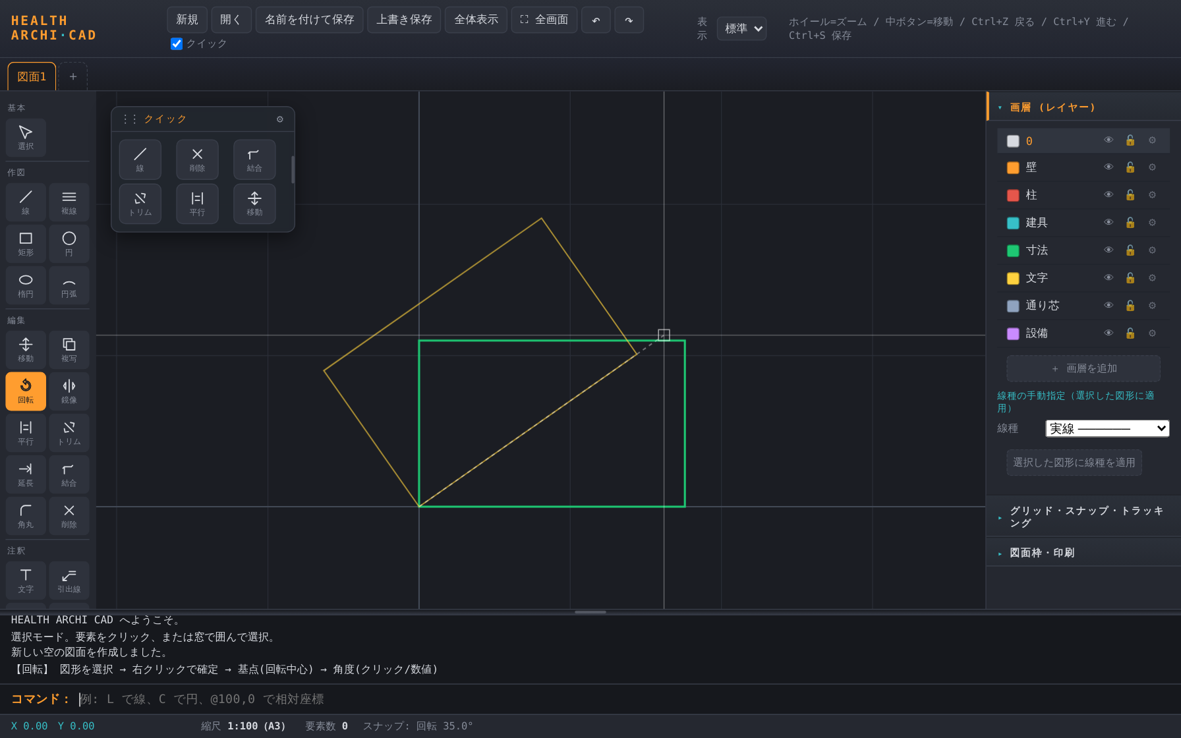The image size is (1181, 738).
Task: Collapse the 画層（レイヤー） panel
Action: click(1083, 107)
